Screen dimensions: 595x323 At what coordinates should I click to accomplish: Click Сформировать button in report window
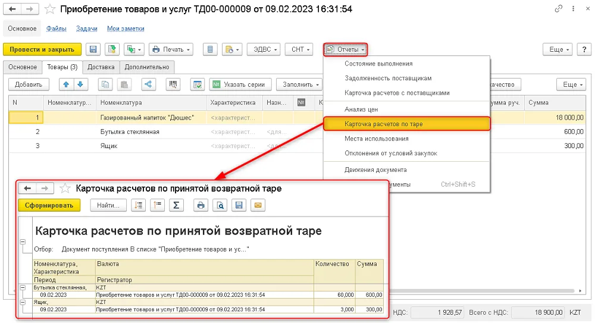(x=49, y=205)
